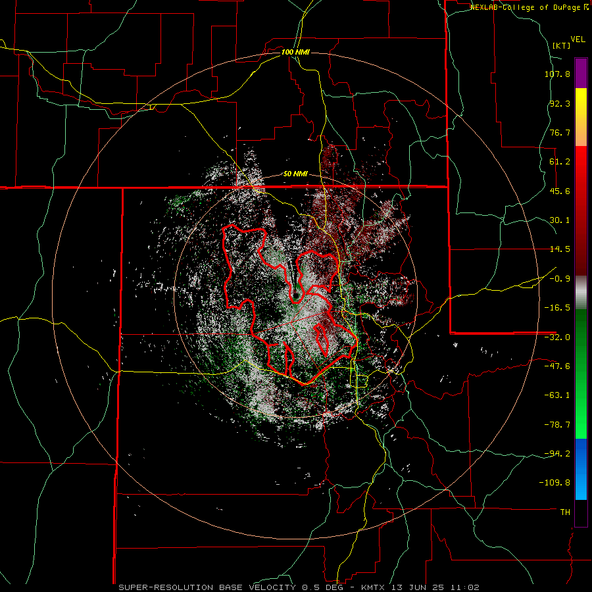
Task: Click the 45.6 velocity scale label
Action: point(560,191)
